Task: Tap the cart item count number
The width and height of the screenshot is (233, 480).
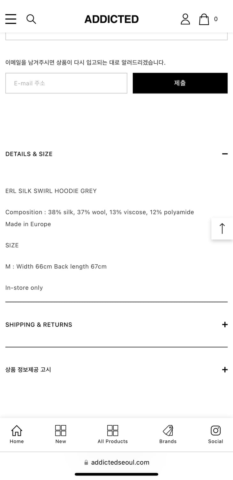Action: [216, 19]
